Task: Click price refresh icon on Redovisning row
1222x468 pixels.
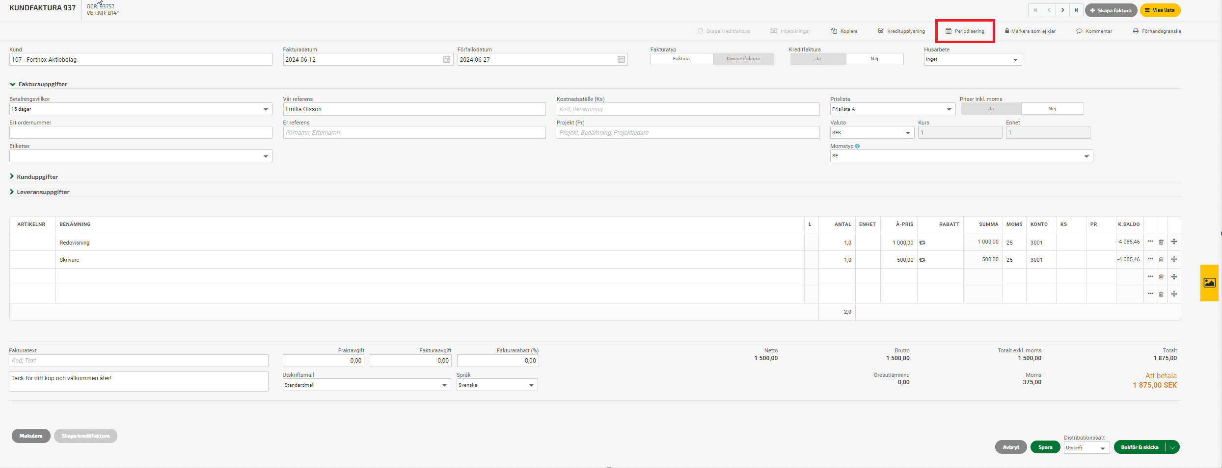Action: pyautogui.click(x=922, y=243)
